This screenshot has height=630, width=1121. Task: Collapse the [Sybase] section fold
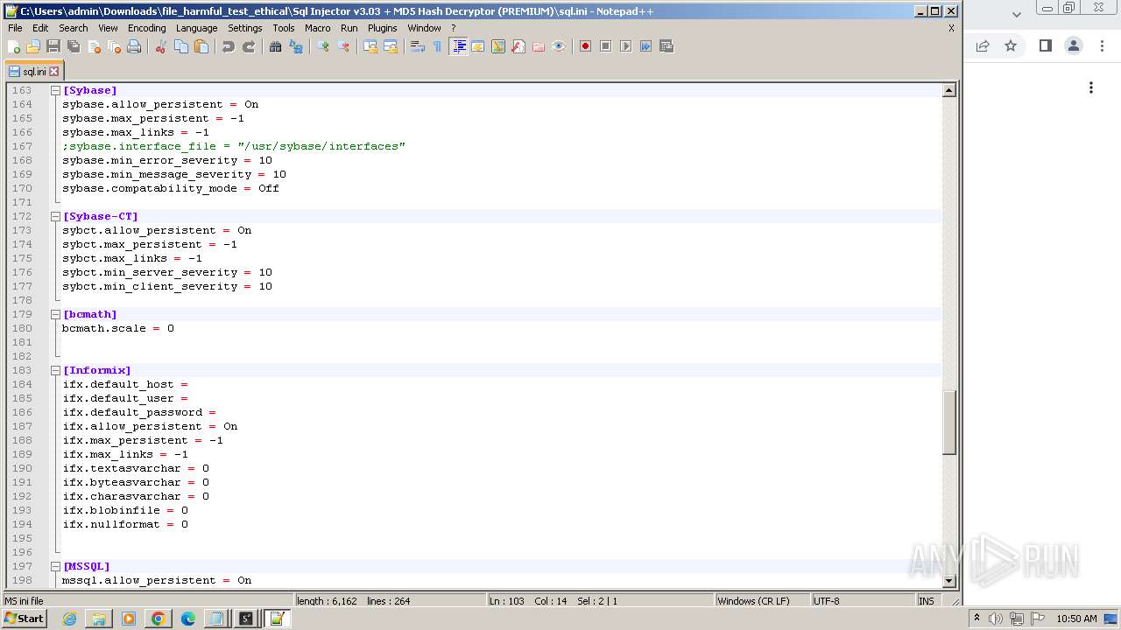coord(55,90)
